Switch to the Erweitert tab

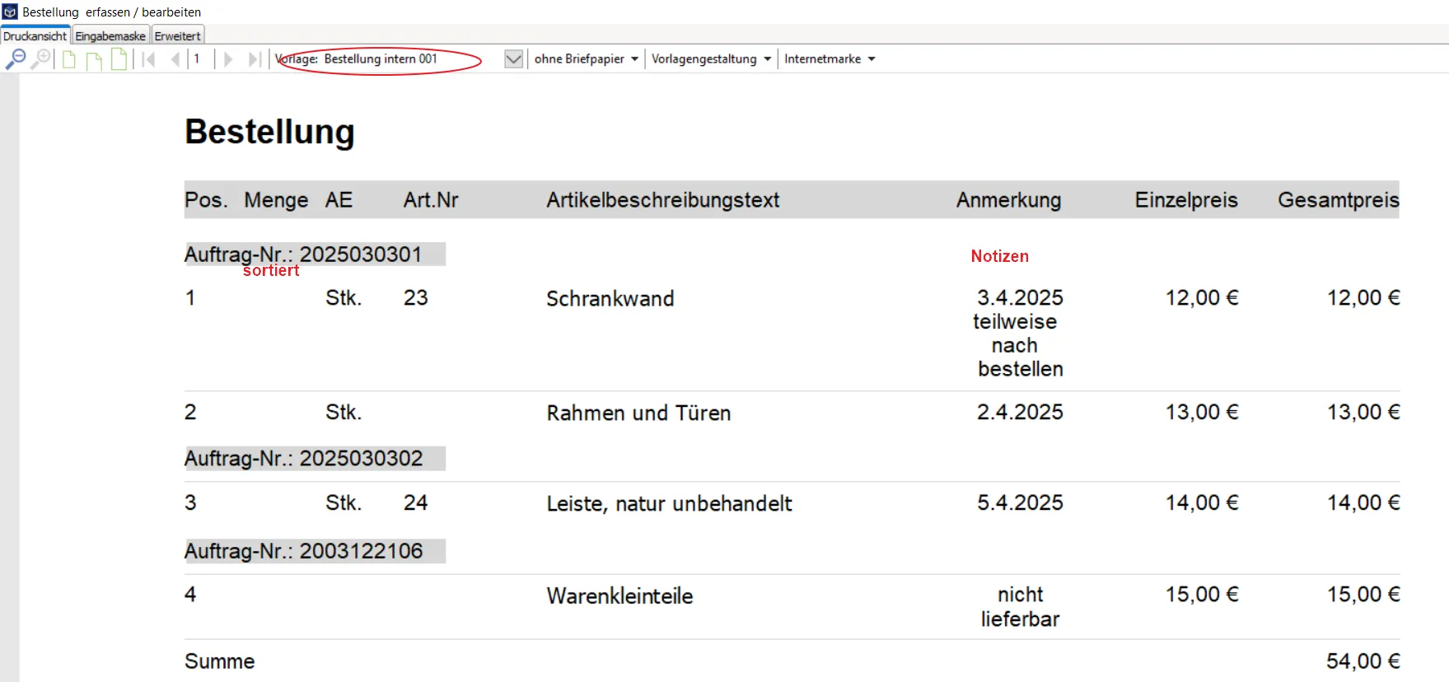pyautogui.click(x=177, y=36)
